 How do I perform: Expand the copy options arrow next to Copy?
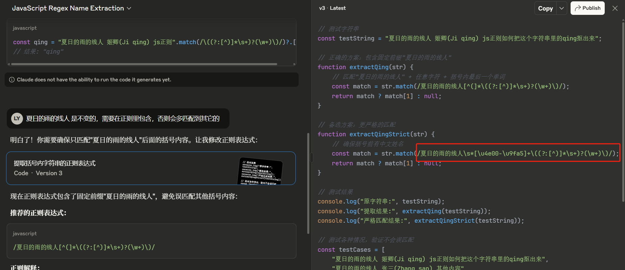pos(561,8)
